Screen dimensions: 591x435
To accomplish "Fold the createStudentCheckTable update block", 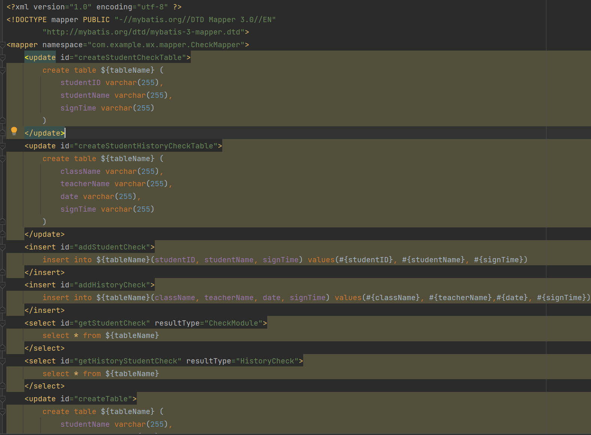I will click(3, 58).
